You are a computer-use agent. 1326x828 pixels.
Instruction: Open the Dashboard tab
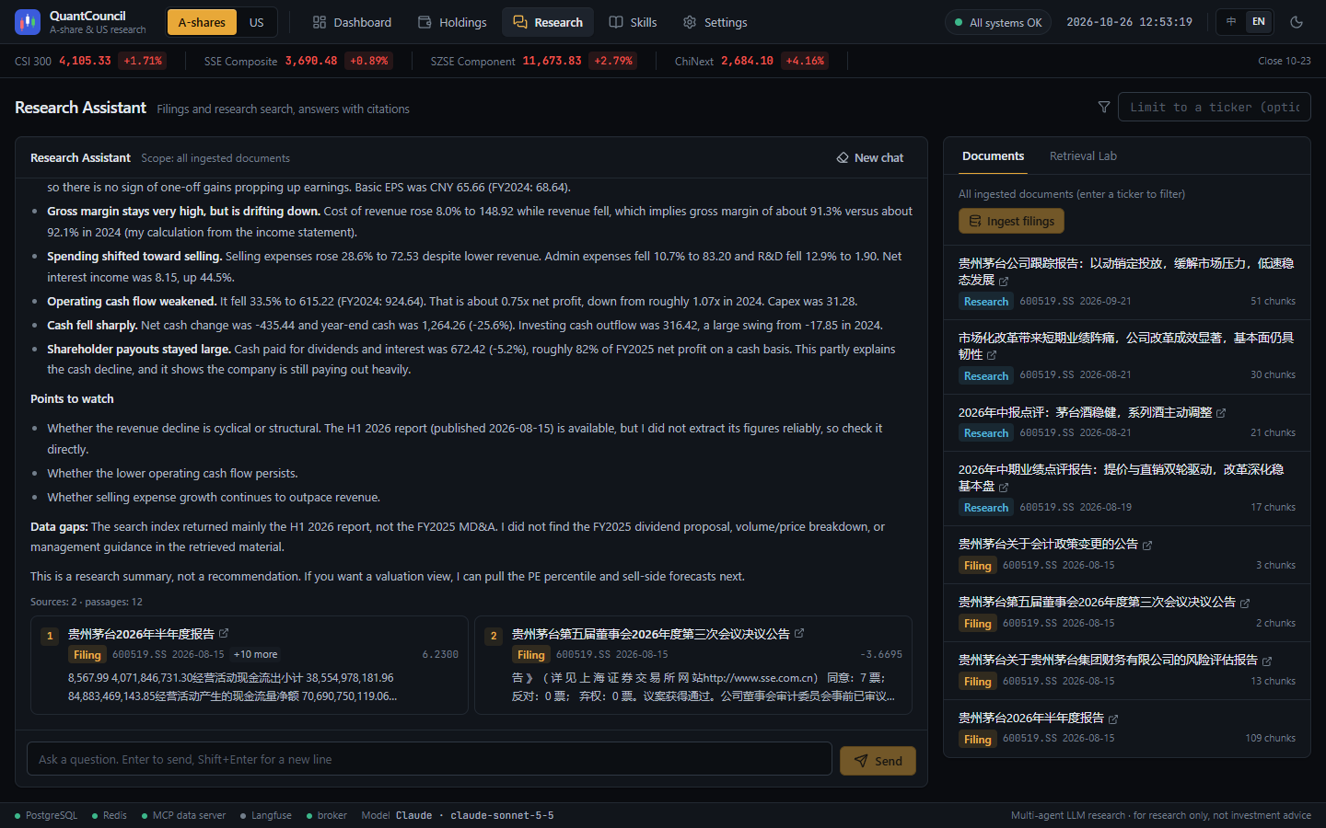coord(352,22)
